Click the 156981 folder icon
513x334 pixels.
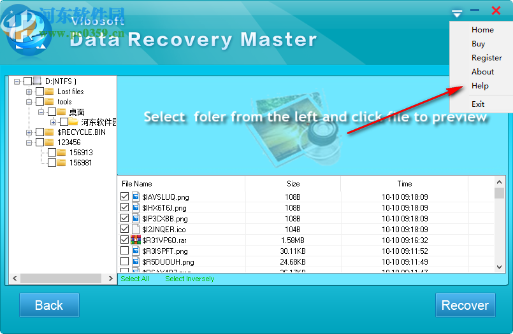(x=62, y=162)
